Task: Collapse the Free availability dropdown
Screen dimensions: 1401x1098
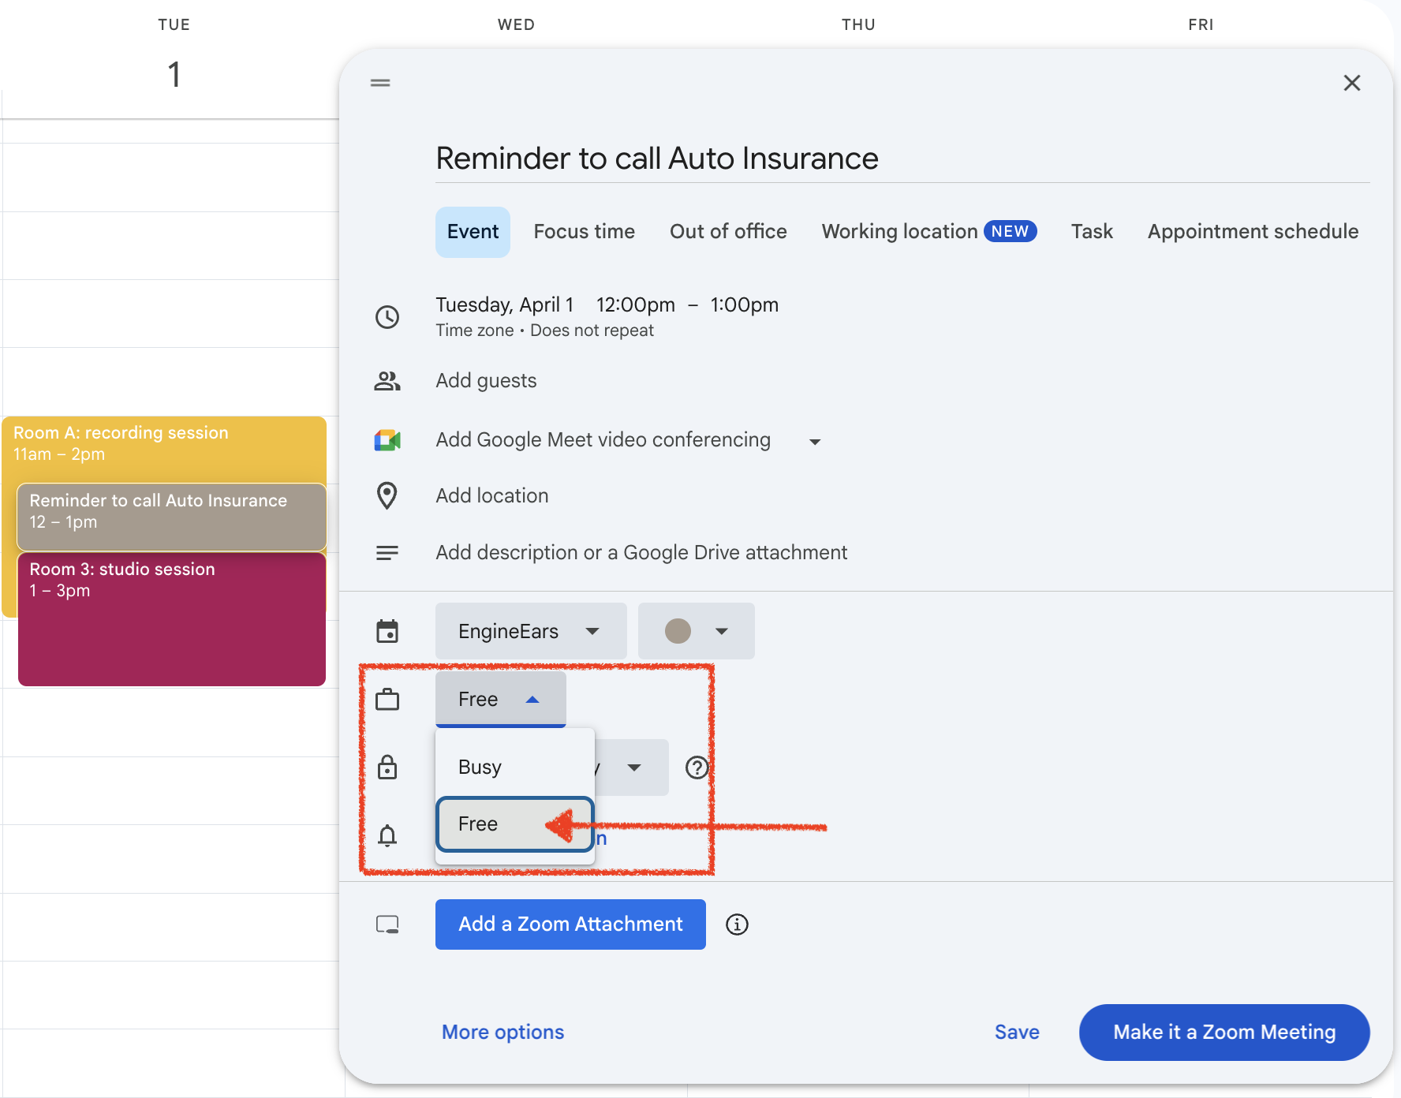Action: coord(500,700)
